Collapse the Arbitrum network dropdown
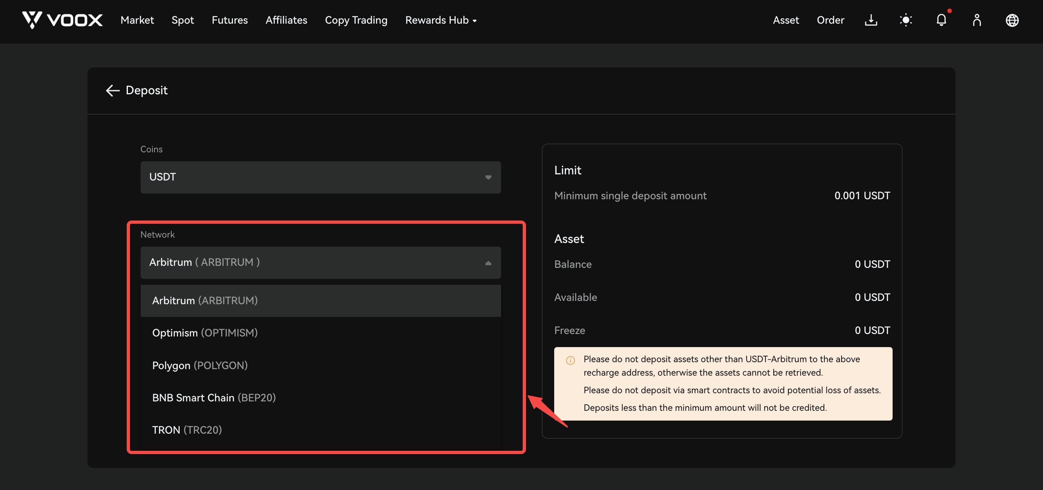 pyautogui.click(x=320, y=263)
